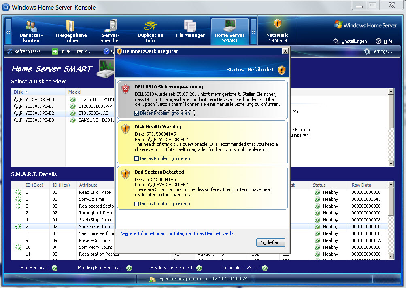Click the Disk Health Warning shield icon
The image size is (406, 288).
tap(125, 128)
